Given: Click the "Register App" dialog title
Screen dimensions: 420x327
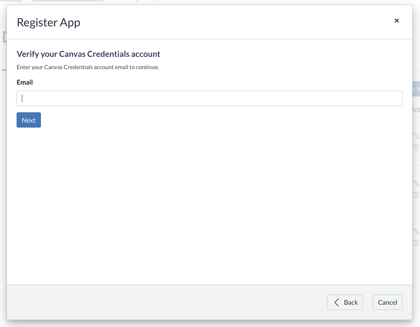Looking at the screenshot, I should (49, 23).
